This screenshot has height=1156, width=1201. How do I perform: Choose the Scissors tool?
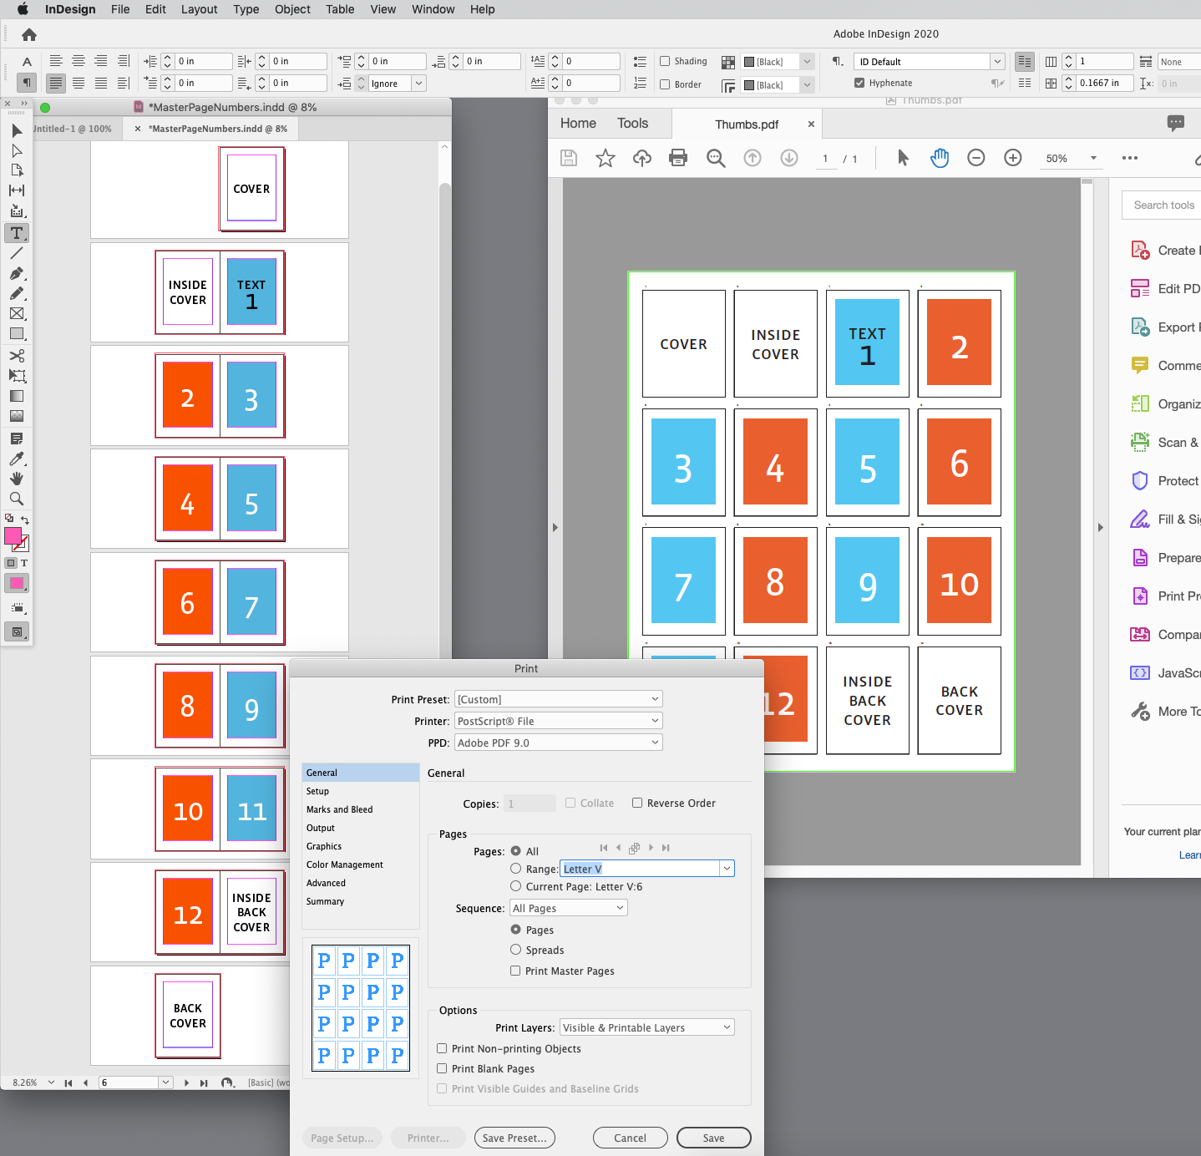pos(17,356)
